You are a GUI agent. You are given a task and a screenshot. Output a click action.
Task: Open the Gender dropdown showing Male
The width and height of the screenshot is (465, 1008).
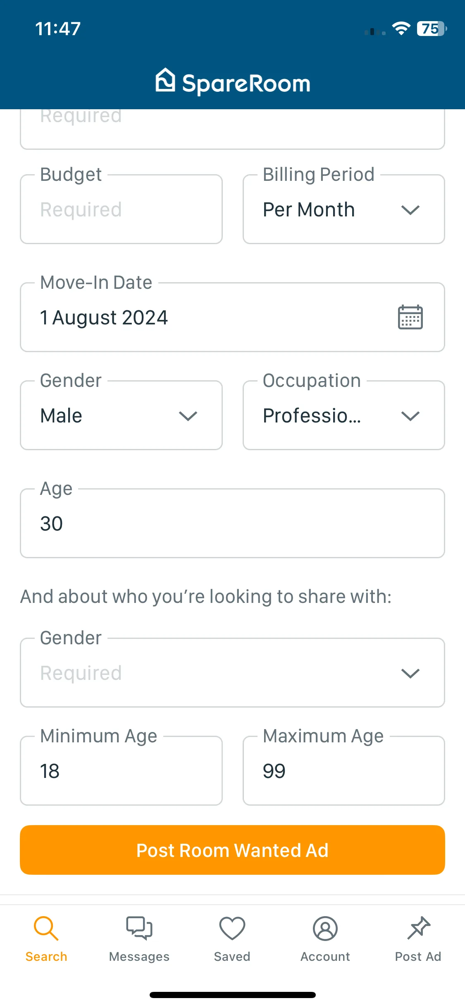click(x=121, y=415)
